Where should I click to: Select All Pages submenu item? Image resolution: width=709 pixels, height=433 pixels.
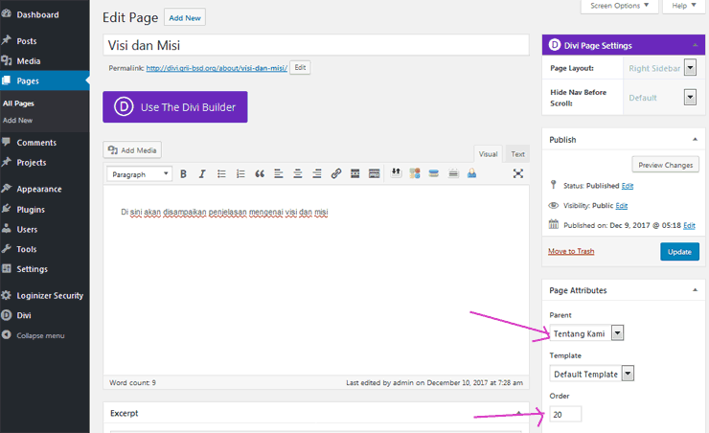pyautogui.click(x=18, y=103)
